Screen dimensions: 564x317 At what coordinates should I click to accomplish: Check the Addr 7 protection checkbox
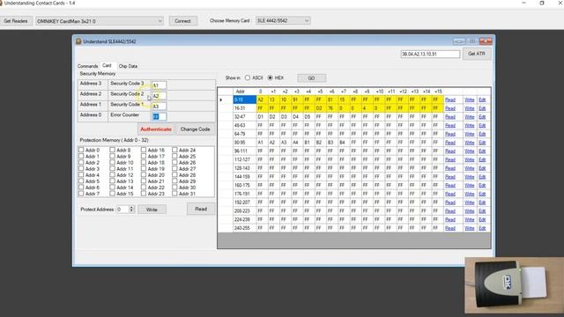pyautogui.click(x=81, y=194)
